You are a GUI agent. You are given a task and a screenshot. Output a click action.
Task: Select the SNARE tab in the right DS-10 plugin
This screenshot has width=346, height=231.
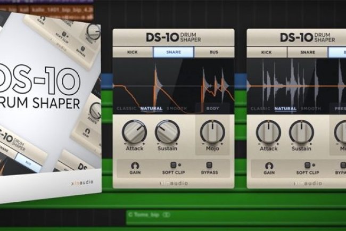click(308, 53)
